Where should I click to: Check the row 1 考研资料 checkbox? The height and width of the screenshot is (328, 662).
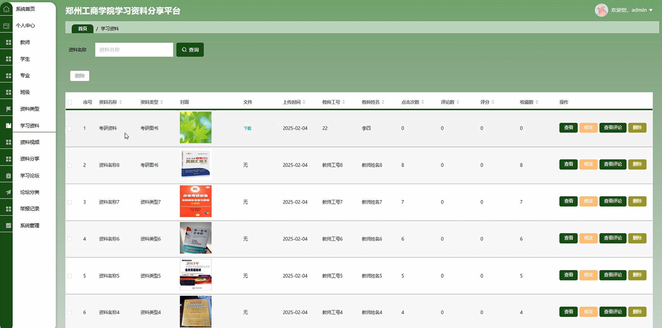point(70,129)
